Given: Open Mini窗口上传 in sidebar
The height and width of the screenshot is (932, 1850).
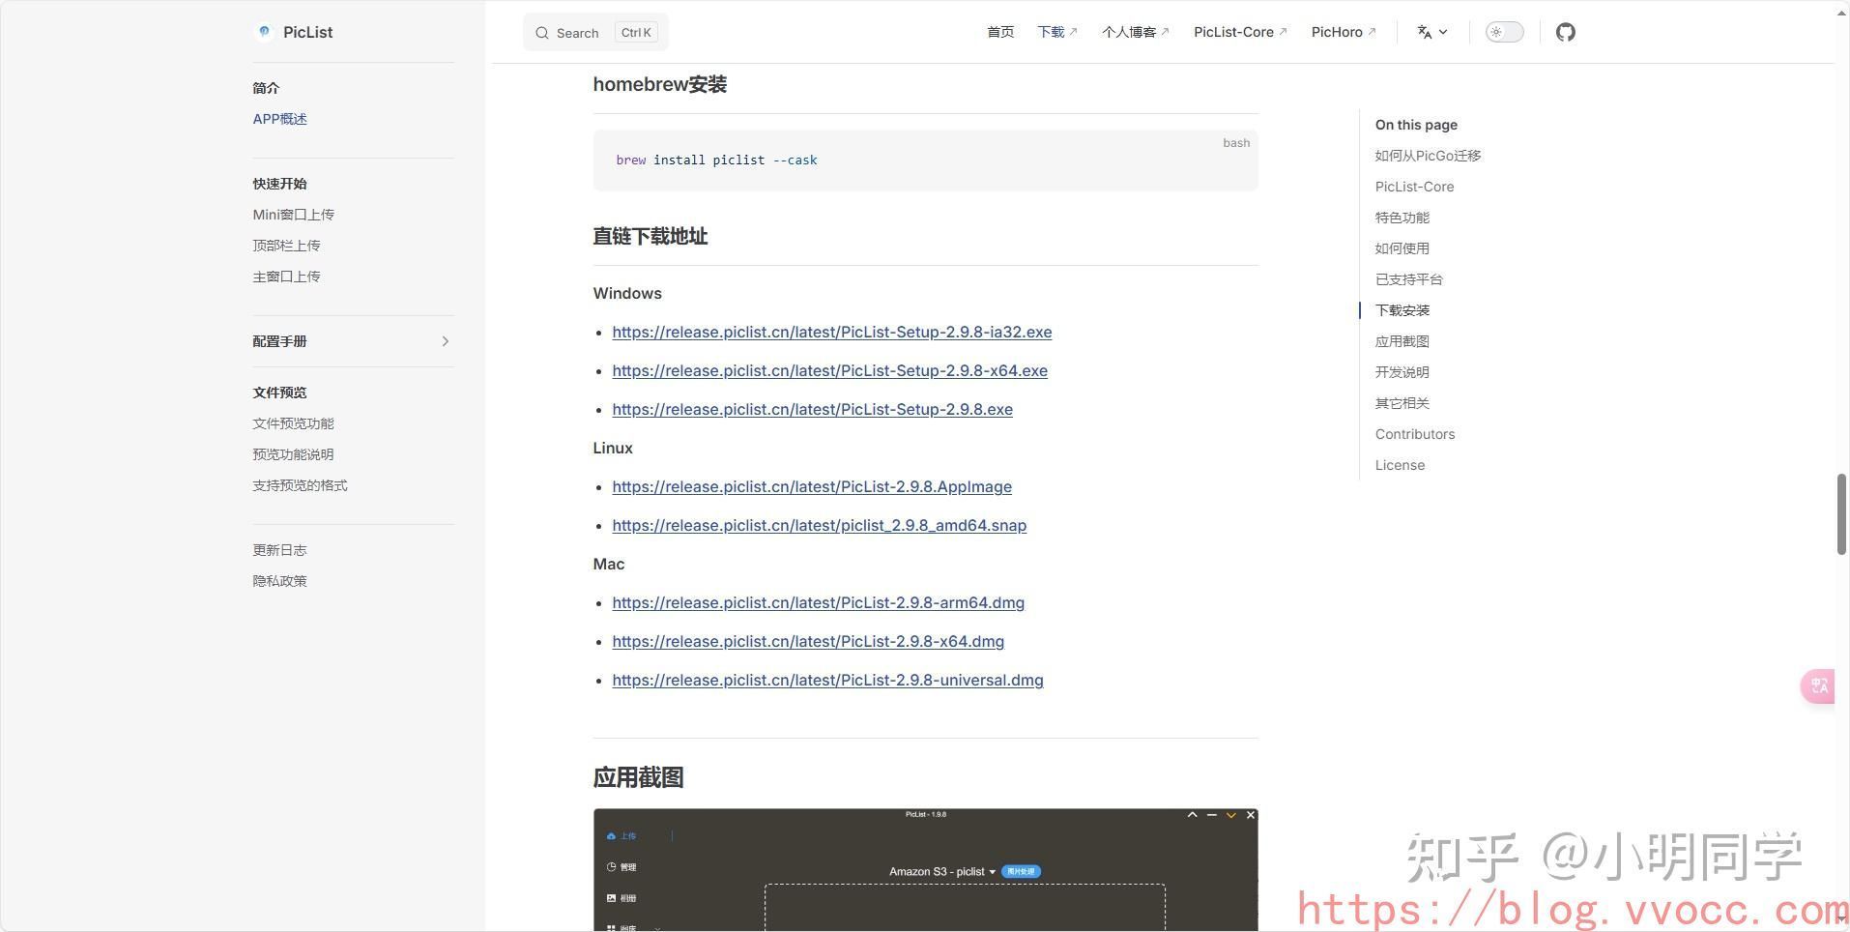Looking at the screenshot, I should [293, 215].
